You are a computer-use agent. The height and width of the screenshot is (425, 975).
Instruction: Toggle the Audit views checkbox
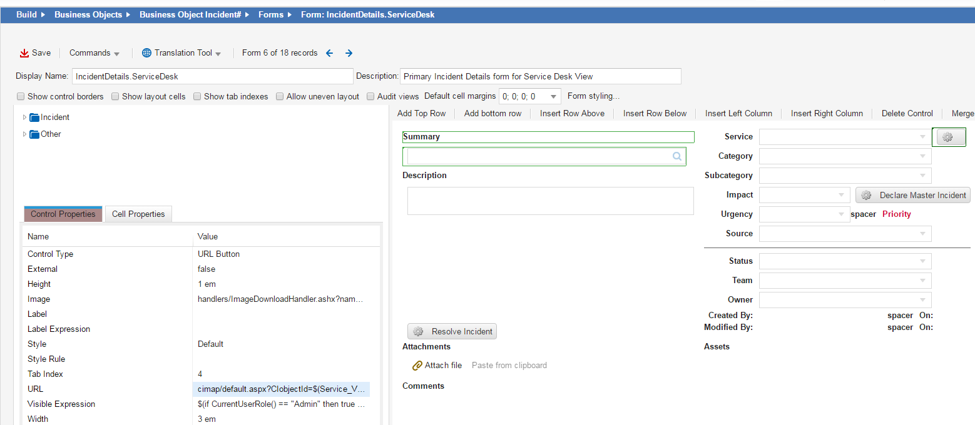370,96
